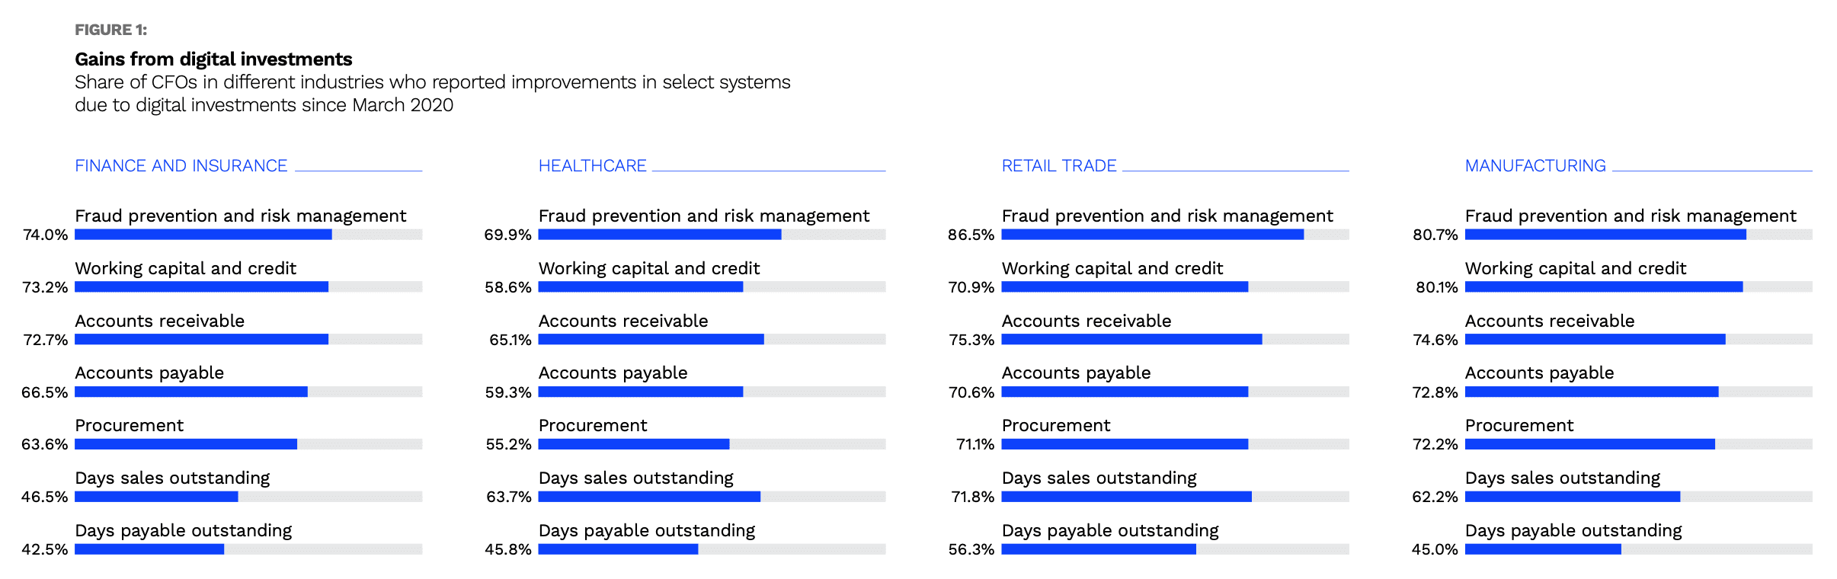Click Retail Trade fraud prevention 86.5% bar
The height and width of the screenshot is (579, 1837).
1152,235
